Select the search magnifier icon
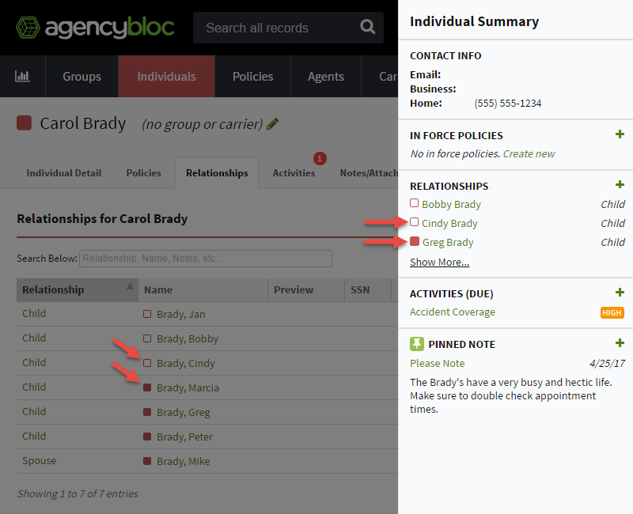The width and height of the screenshot is (633, 514). (367, 27)
